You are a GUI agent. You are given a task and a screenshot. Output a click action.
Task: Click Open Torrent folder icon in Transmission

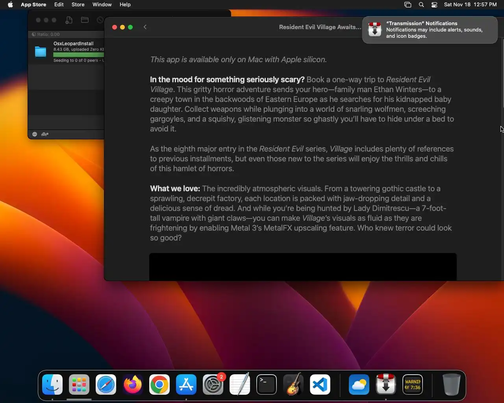point(85,20)
